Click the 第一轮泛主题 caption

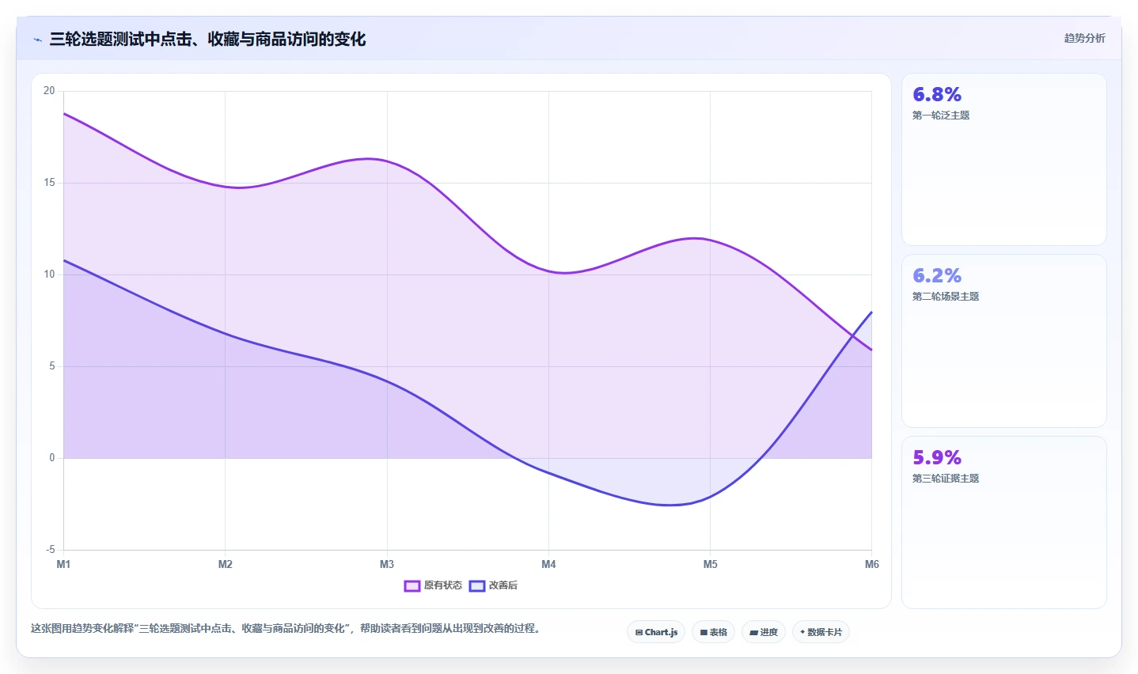(x=941, y=115)
